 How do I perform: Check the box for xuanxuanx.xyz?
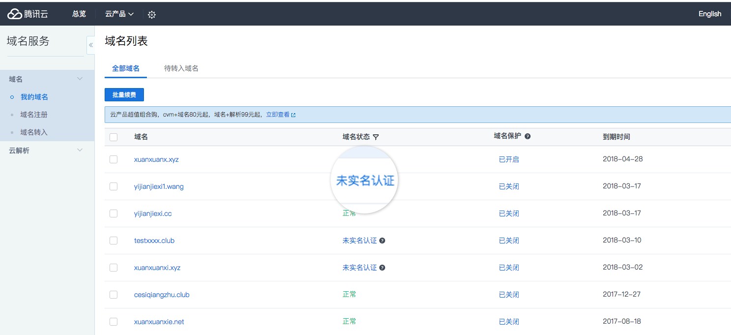[113, 159]
